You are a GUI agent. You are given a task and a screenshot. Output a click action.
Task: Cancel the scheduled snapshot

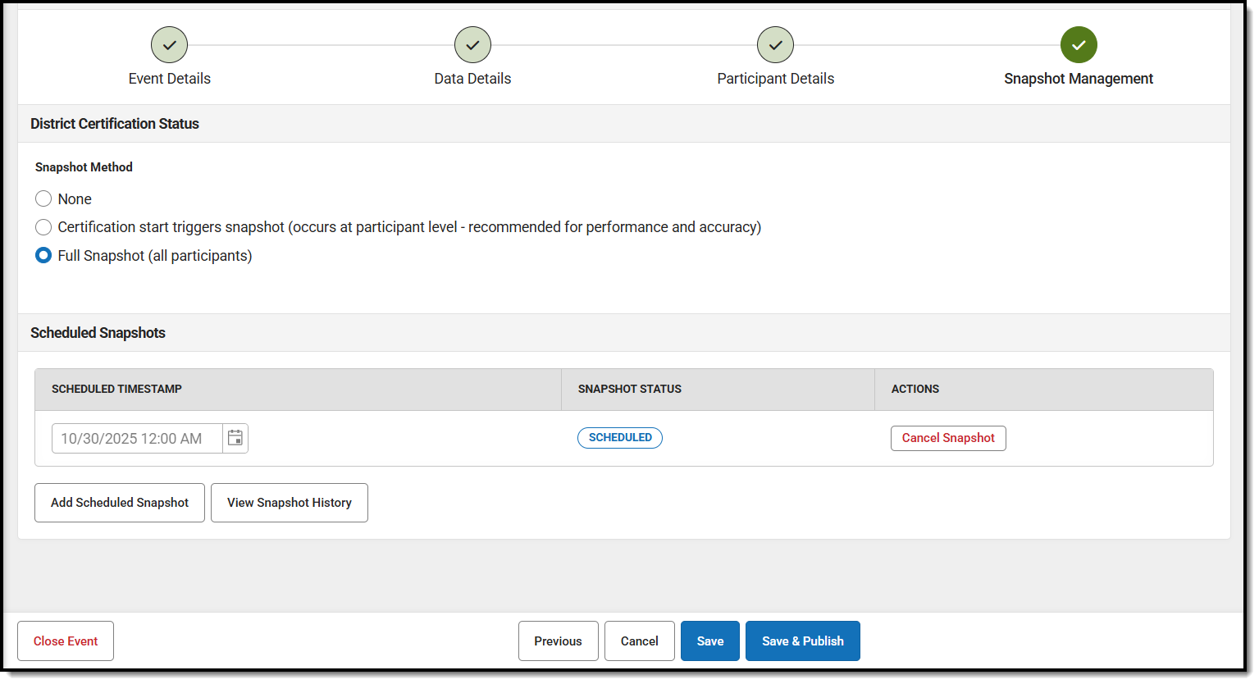pyautogui.click(x=948, y=438)
